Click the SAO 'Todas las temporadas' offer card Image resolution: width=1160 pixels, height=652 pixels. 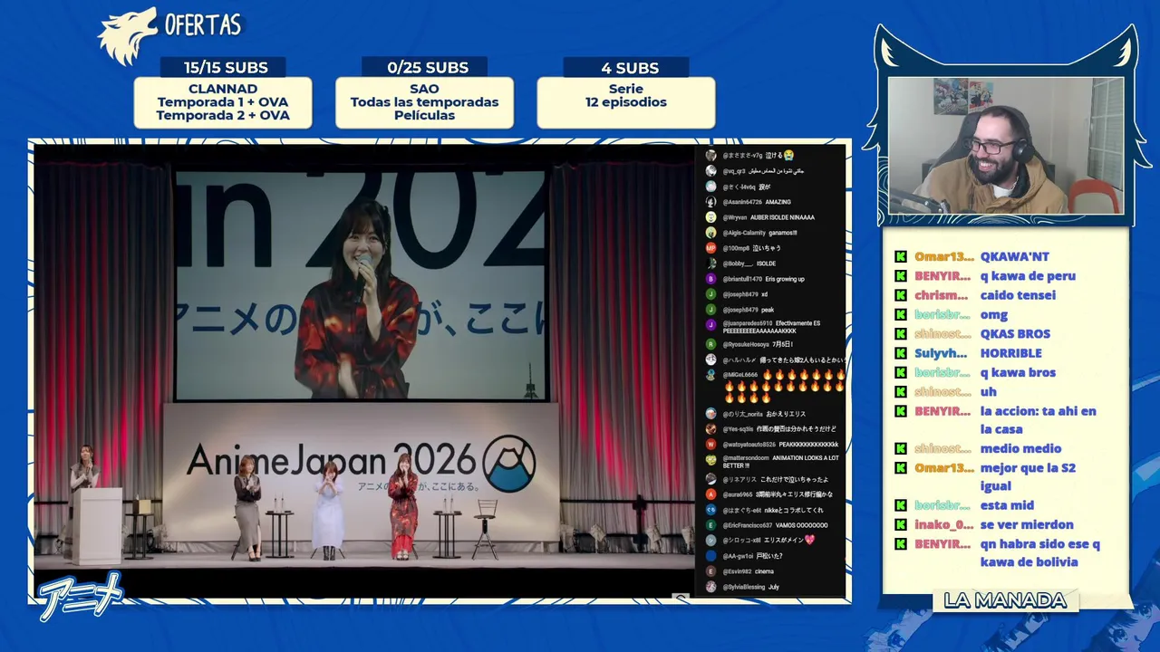click(x=424, y=102)
